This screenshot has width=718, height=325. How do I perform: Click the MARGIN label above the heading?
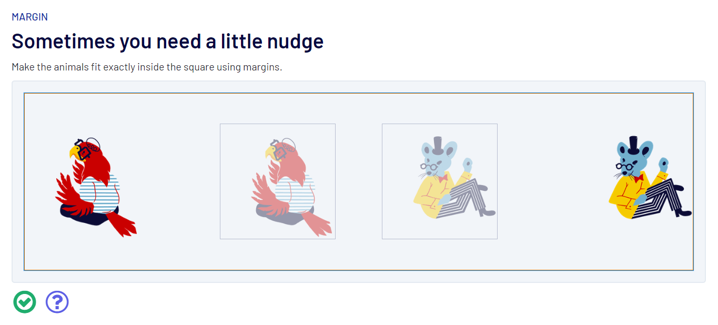(x=29, y=16)
